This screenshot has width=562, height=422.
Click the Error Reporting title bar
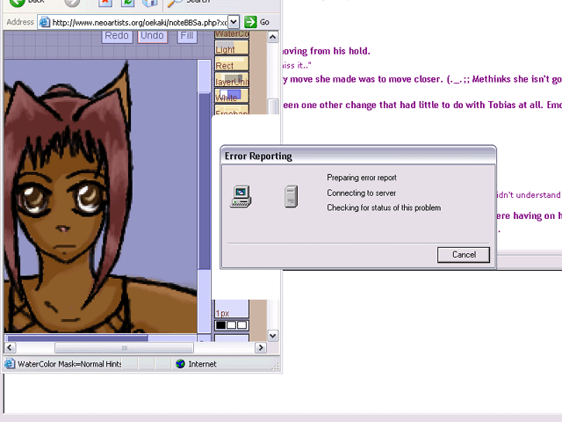358,156
